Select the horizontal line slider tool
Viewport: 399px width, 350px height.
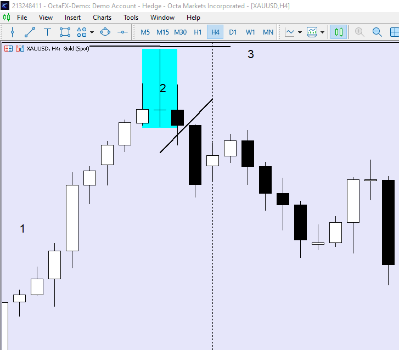tap(122, 32)
